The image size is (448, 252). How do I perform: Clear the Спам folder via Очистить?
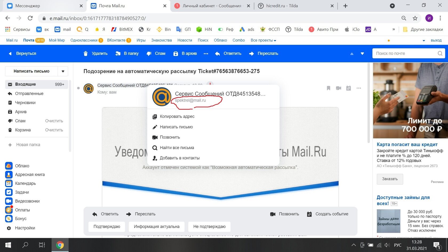54,121
